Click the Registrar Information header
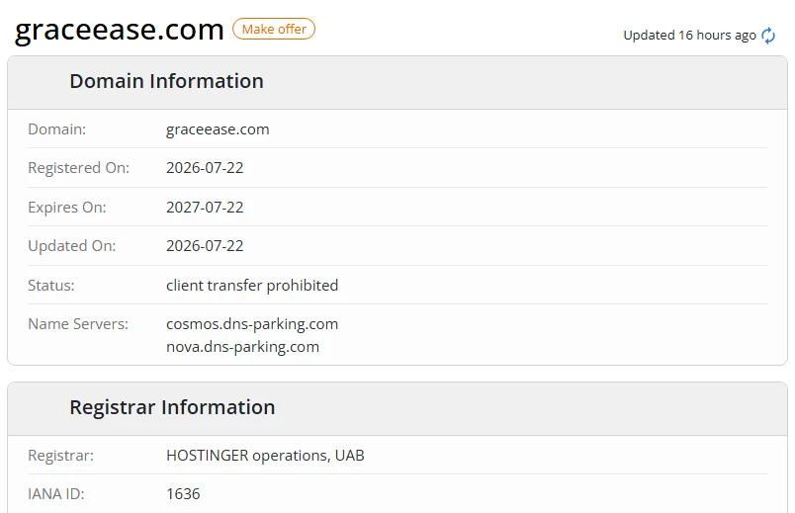 coord(172,407)
